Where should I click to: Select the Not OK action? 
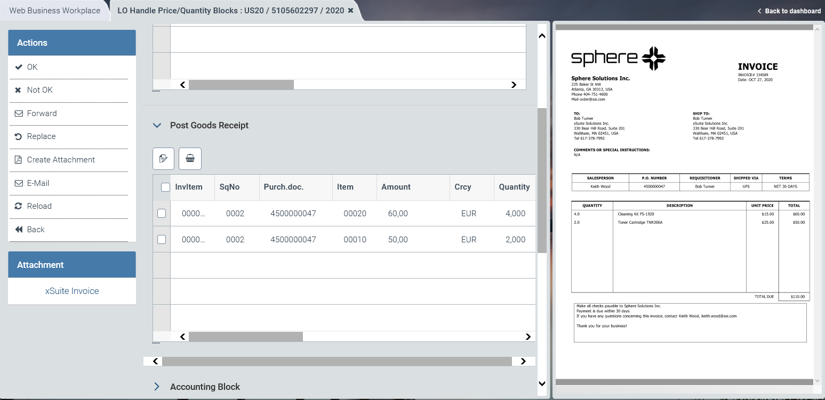[x=39, y=90]
